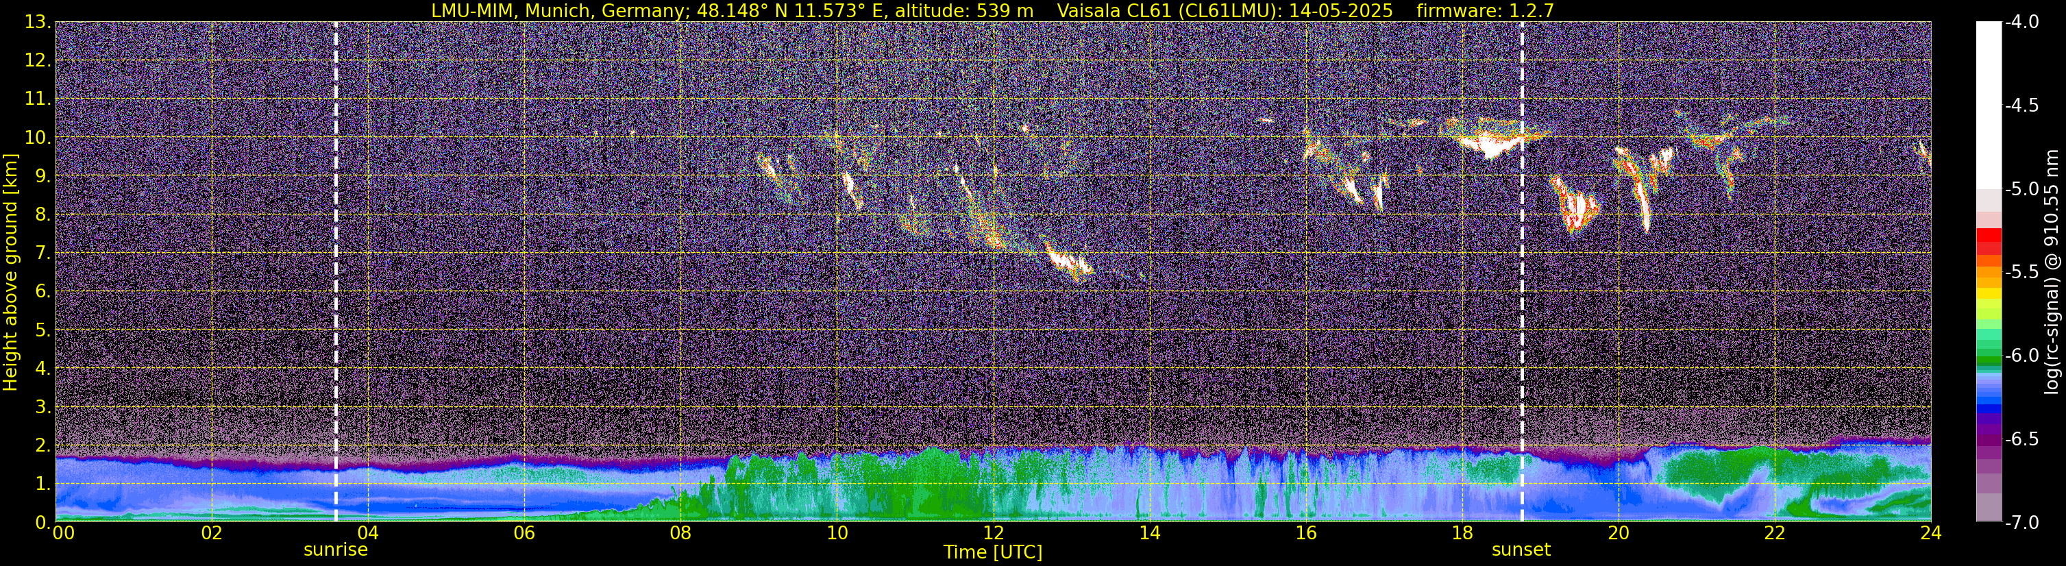
Task: Click the time axis tick label '04'
Action: [x=367, y=533]
